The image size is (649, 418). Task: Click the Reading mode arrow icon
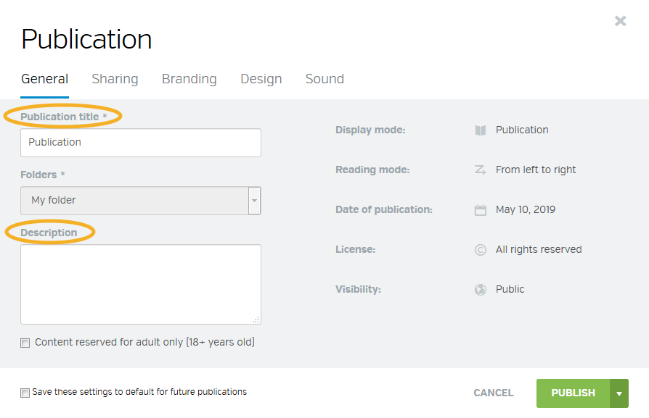point(480,170)
